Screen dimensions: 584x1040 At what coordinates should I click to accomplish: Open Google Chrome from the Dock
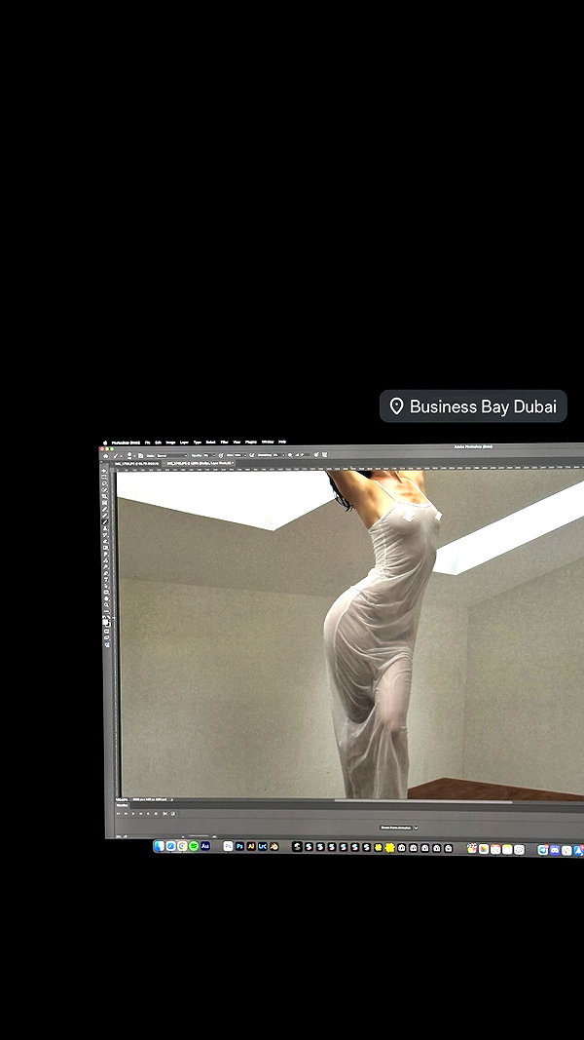point(182,846)
